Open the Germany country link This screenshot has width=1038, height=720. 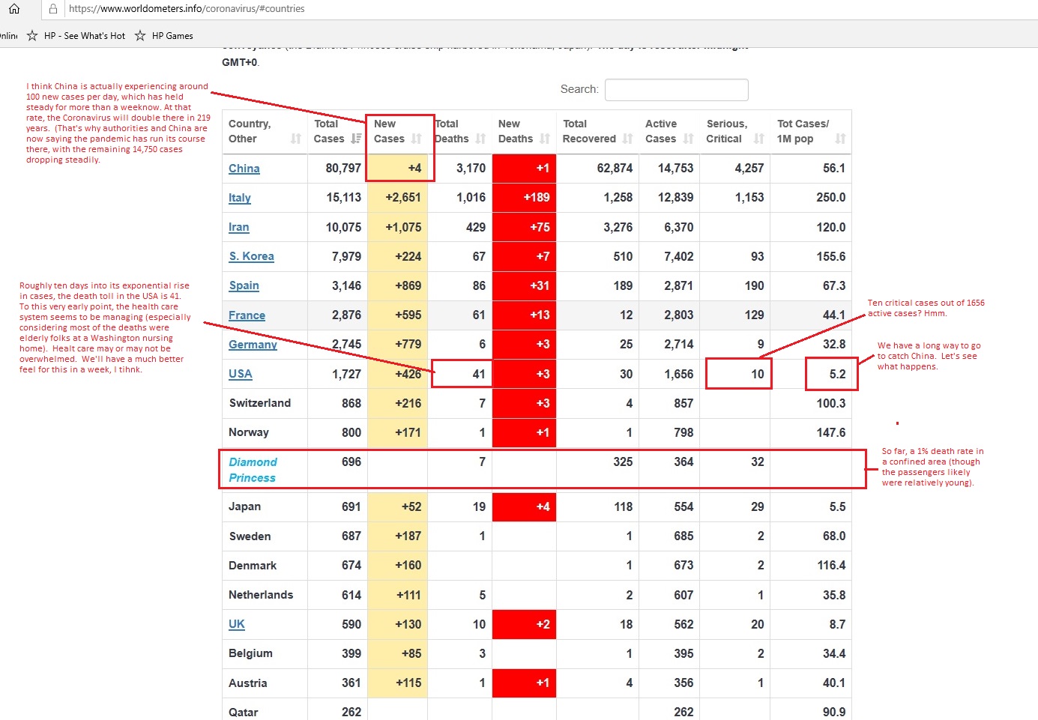pos(253,345)
